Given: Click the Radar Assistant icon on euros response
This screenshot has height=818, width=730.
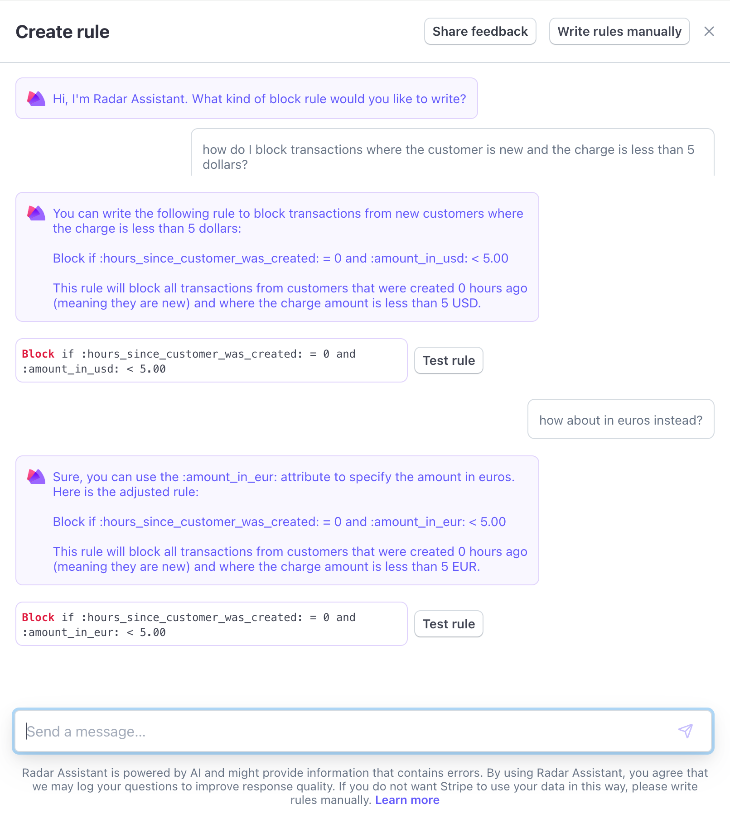Looking at the screenshot, I should click(x=36, y=476).
